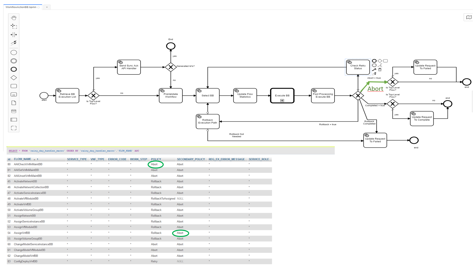Click the AssignVnfBB flow name cell
This screenshot has width=473, height=269.
(22, 233)
